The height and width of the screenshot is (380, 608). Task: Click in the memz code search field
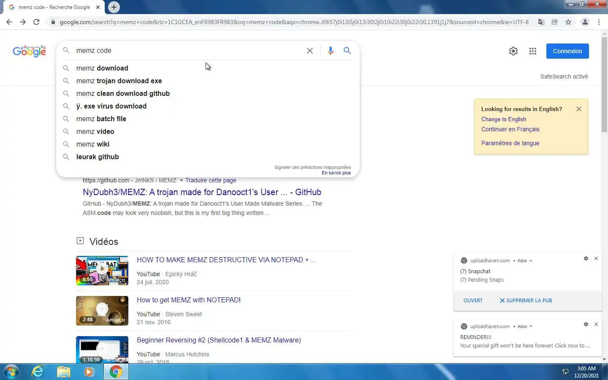tap(188, 51)
